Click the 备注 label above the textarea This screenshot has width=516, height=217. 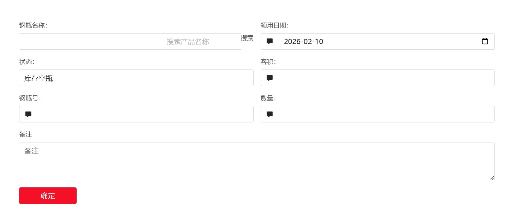click(x=25, y=134)
